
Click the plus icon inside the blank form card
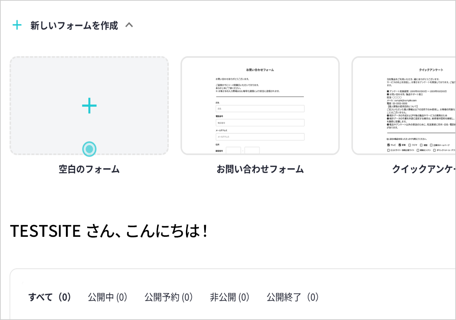pyautogui.click(x=89, y=105)
